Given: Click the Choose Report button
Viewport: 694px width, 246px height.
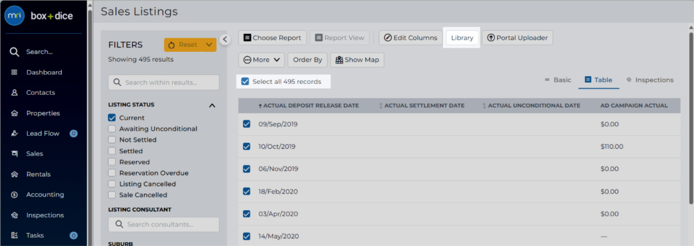Looking at the screenshot, I should (272, 38).
